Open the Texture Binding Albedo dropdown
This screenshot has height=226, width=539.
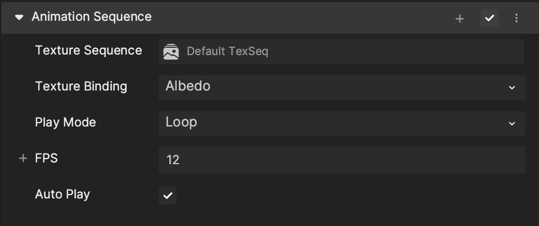click(x=342, y=88)
